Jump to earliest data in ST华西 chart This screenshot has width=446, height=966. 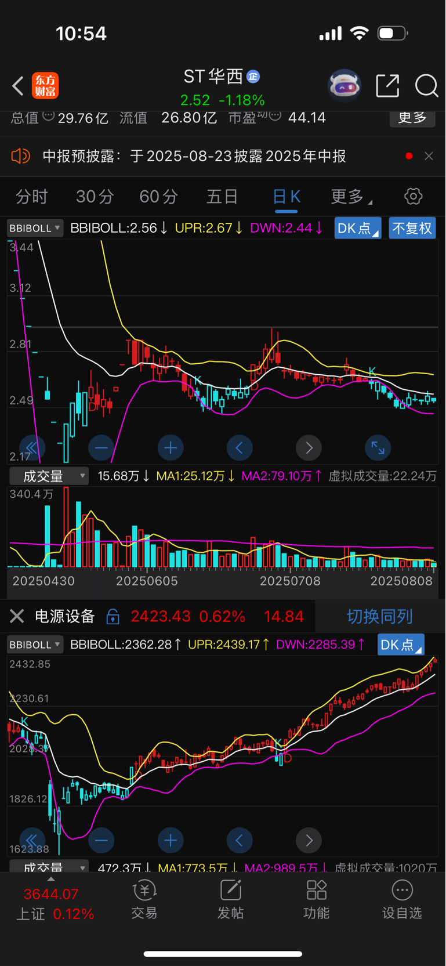[32, 447]
